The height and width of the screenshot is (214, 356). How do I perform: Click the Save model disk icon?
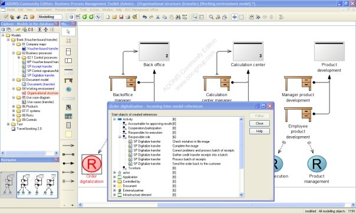pyautogui.click(x=121, y=17)
